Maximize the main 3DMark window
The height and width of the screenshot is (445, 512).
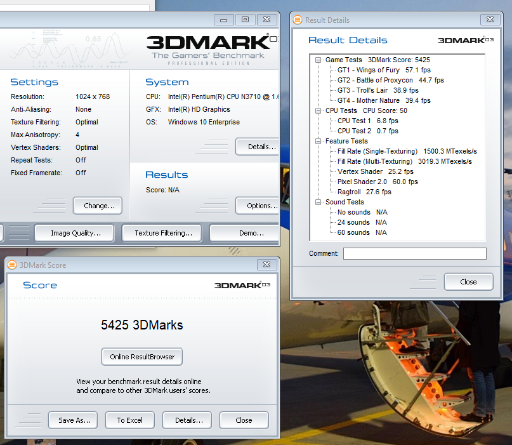(246, 20)
